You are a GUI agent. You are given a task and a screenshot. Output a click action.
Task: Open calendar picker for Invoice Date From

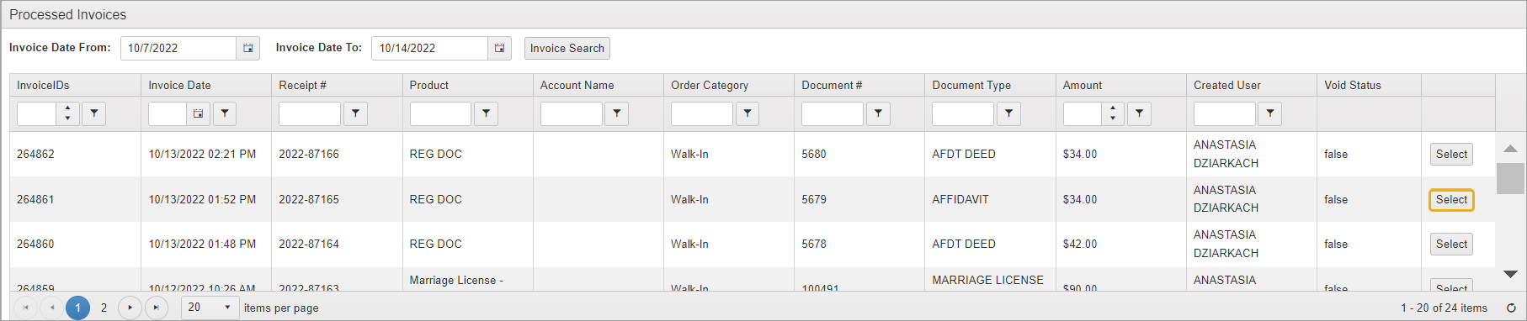point(248,48)
